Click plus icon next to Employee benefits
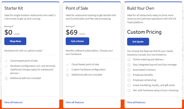184x109 pixels. 129,75
